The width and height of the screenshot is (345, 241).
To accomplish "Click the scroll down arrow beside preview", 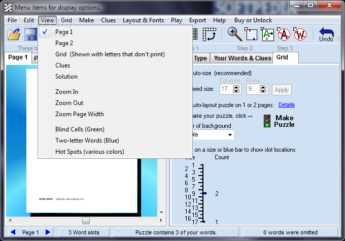I will pos(161,213).
